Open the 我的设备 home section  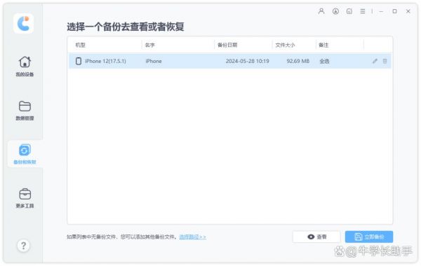tap(25, 66)
